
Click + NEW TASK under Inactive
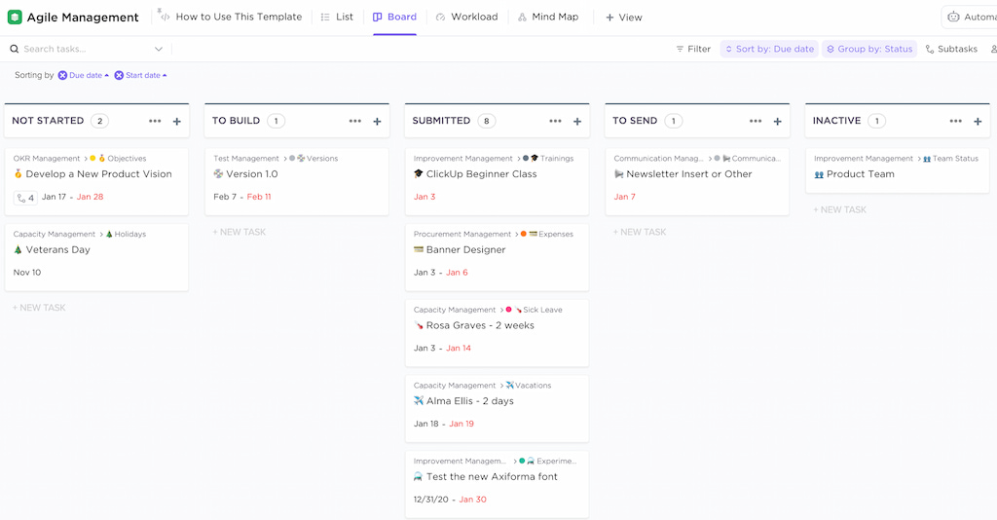tap(840, 209)
